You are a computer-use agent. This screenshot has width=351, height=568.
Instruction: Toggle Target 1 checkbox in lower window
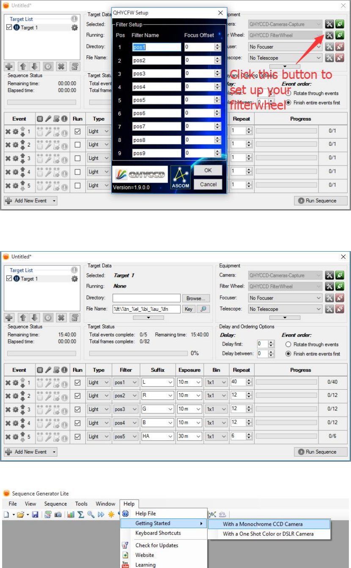9,279
